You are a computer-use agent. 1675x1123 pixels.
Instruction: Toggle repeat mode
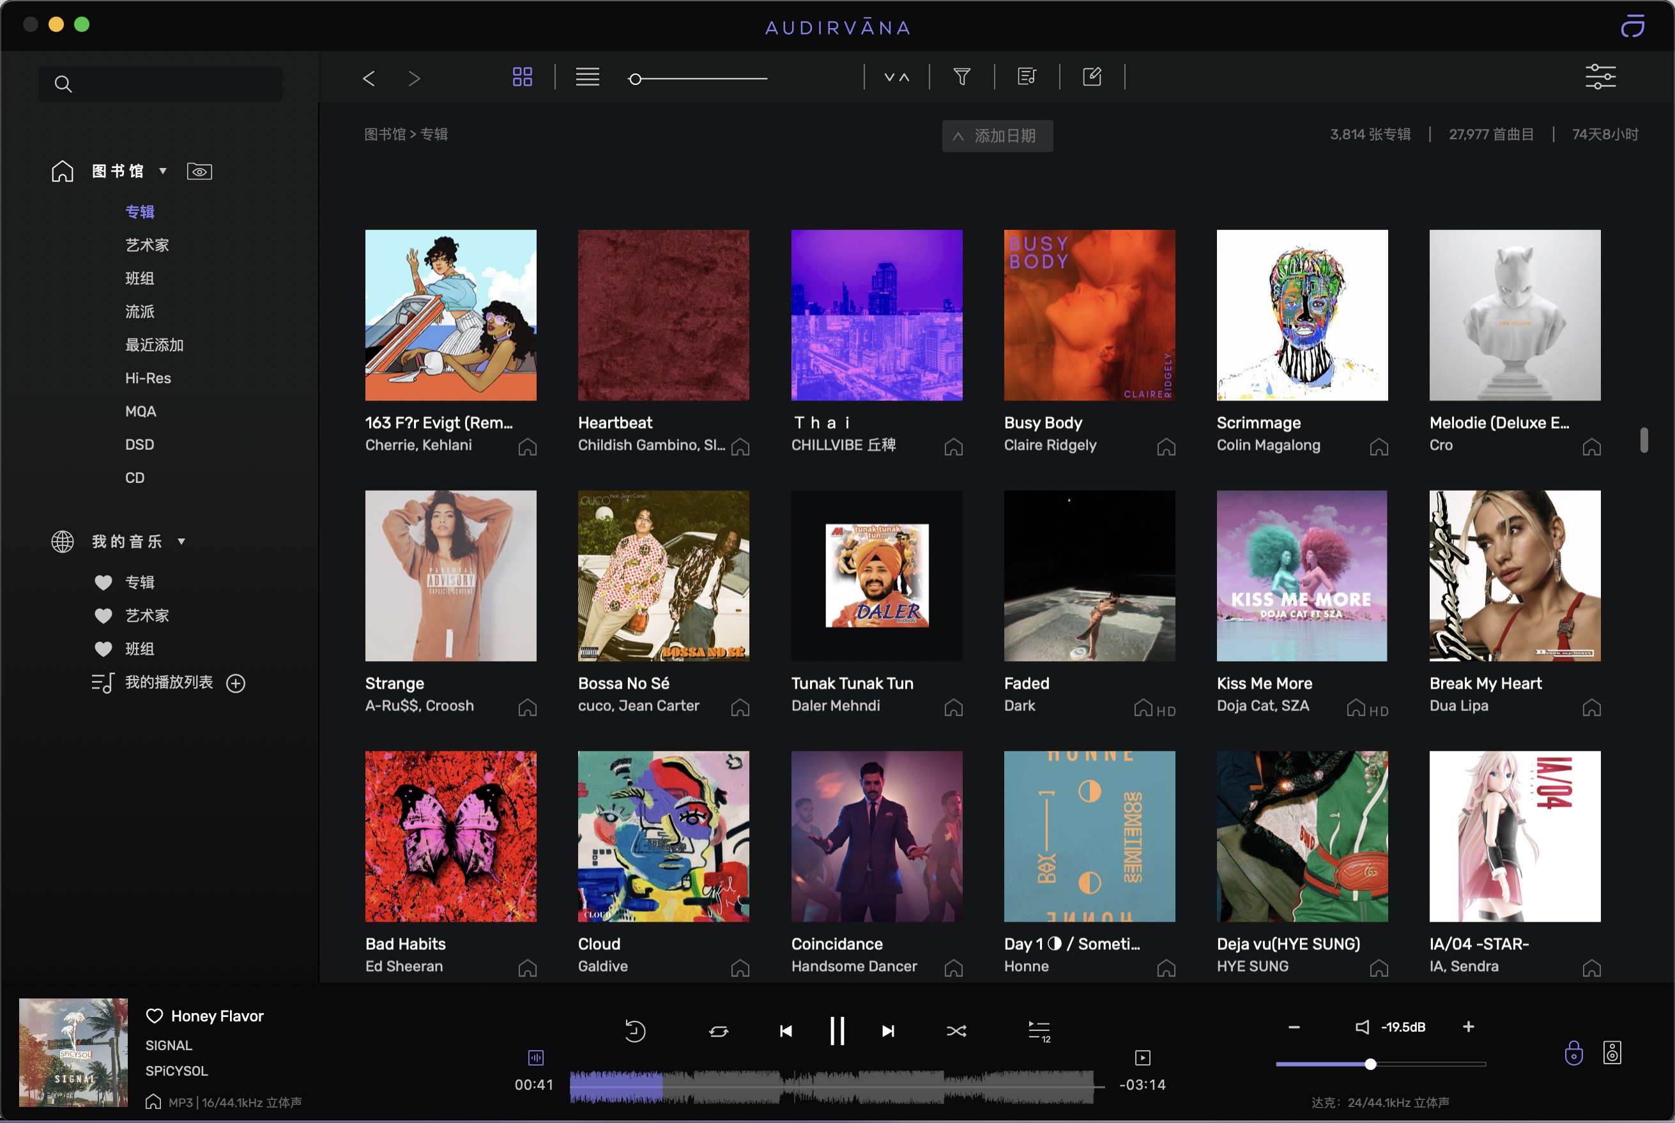point(718,1031)
